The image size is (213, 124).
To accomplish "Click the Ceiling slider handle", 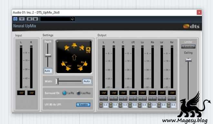I will [188, 60].
